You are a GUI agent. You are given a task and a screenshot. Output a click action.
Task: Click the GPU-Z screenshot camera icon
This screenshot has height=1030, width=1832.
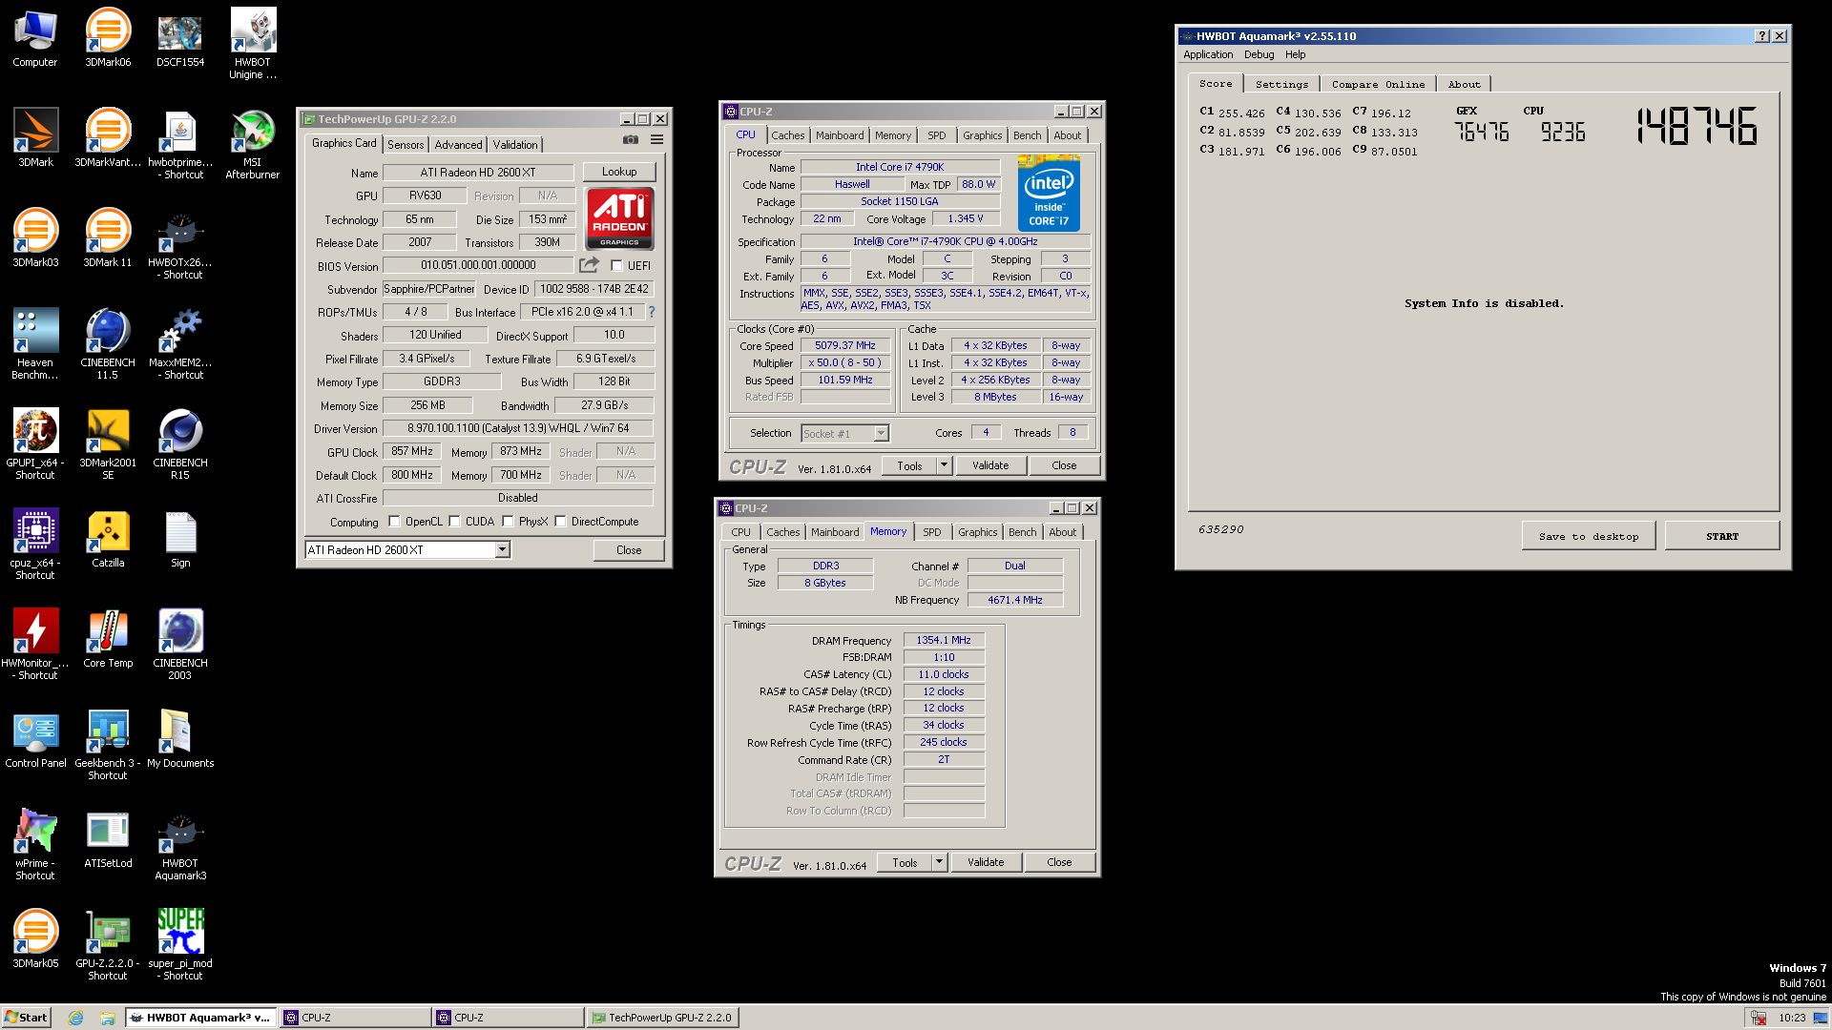tap(631, 139)
